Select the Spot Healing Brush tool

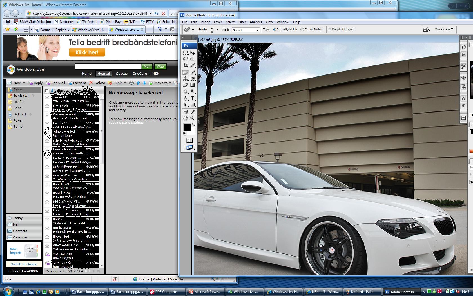point(186,73)
